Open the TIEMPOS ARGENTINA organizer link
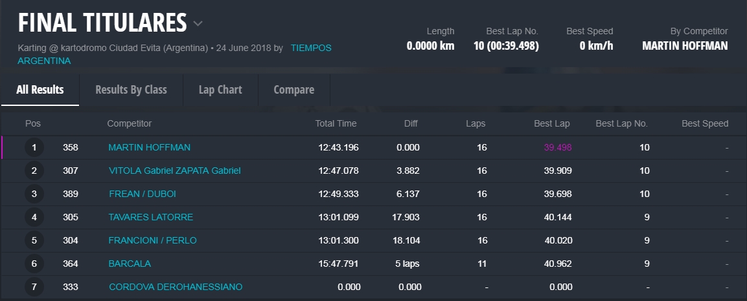Screen dimensions: 747x301 point(310,48)
